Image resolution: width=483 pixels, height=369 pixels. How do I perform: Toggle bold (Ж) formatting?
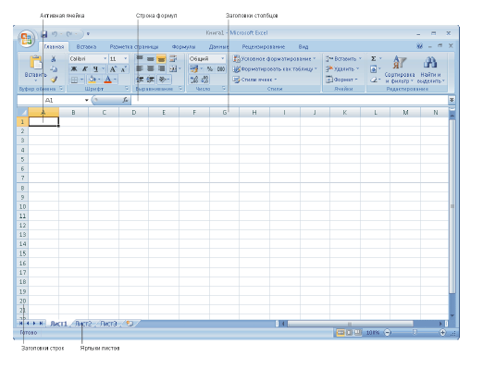(x=74, y=69)
